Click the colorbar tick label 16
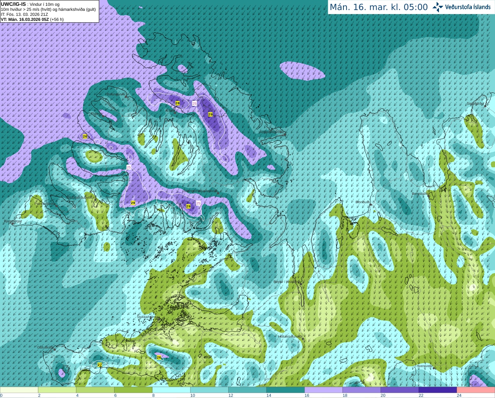The height and width of the screenshot is (398, 495). 307,395
